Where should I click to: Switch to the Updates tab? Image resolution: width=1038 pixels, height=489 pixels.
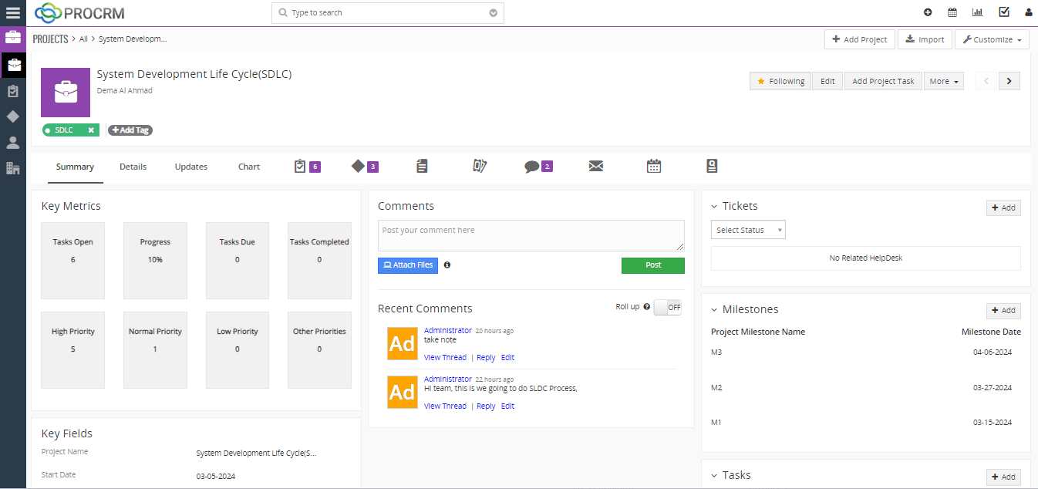[190, 167]
